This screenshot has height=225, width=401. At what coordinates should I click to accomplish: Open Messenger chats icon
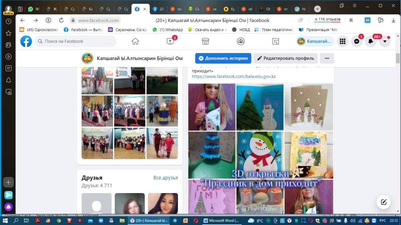coord(357,41)
